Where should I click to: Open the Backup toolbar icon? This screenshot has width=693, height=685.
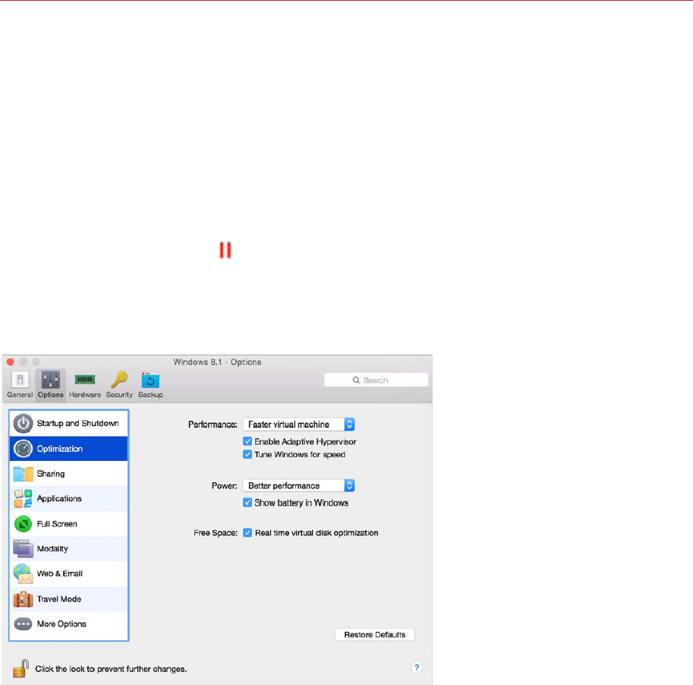[x=150, y=380]
